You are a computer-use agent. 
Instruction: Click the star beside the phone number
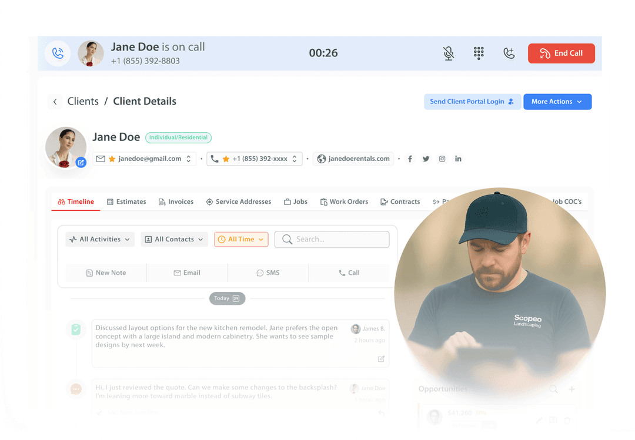(226, 159)
